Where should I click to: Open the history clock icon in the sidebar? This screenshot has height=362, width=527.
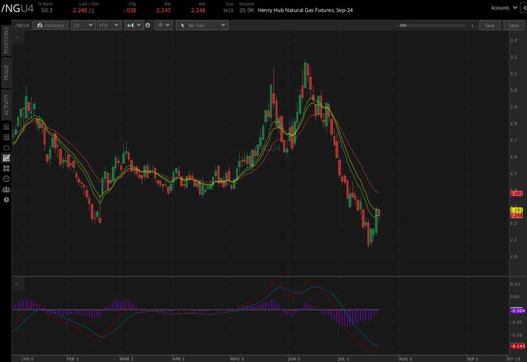(x=7, y=179)
